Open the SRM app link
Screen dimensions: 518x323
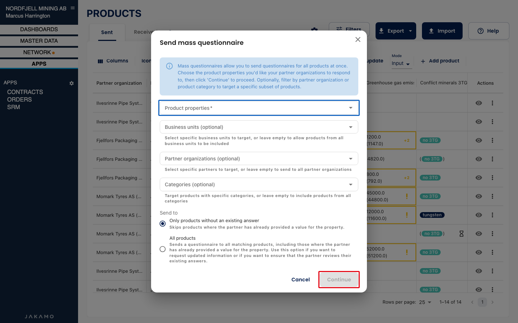point(14,107)
